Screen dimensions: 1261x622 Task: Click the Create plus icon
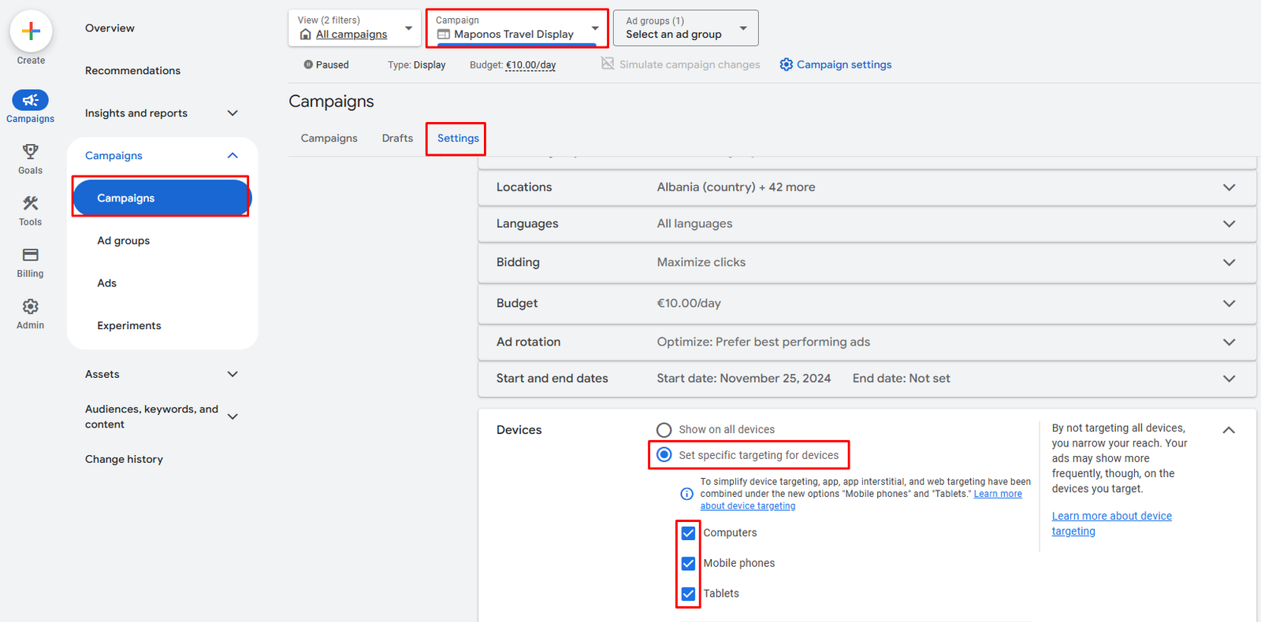tap(31, 31)
